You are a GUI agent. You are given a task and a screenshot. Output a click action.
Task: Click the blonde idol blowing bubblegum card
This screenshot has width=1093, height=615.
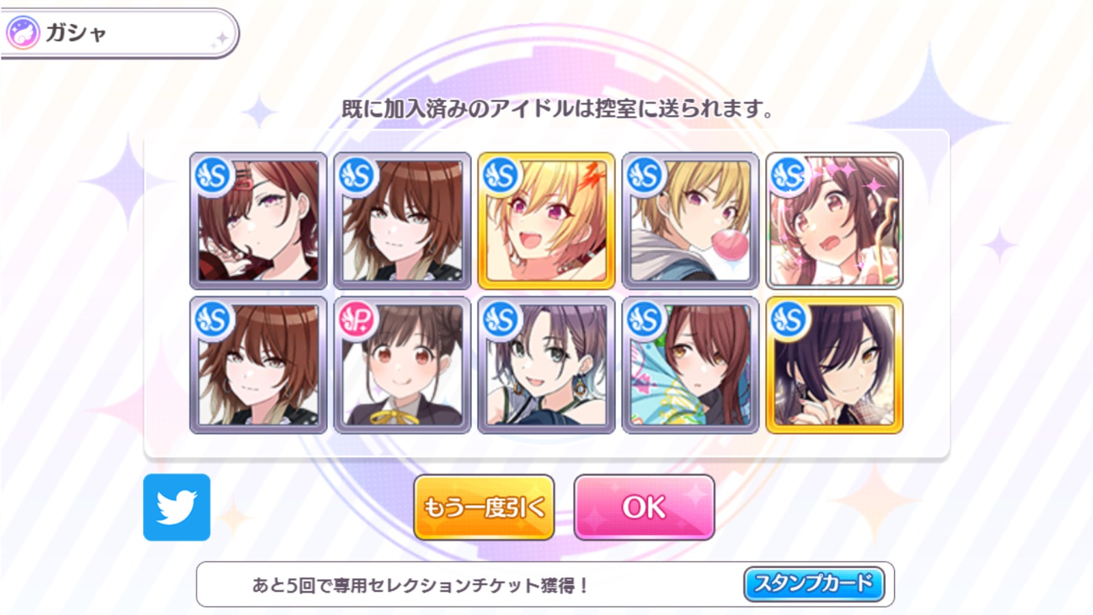tap(691, 221)
